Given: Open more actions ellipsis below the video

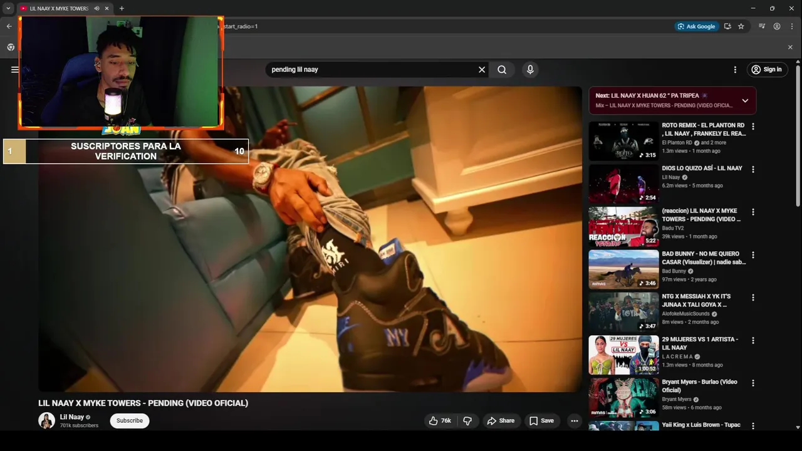Looking at the screenshot, I should coord(574,421).
